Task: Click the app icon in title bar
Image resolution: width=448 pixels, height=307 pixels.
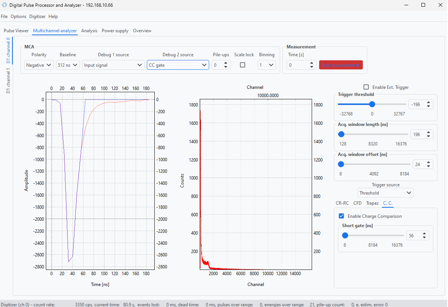Action: coord(5,5)
